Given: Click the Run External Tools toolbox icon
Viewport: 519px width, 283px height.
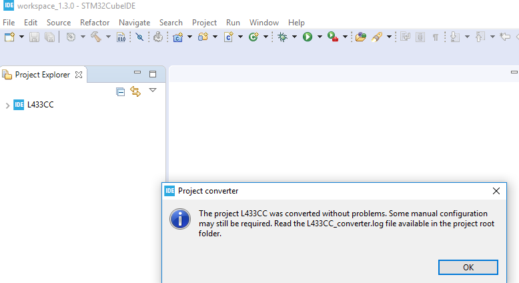Looking at the screenshot, I should pyautogui.click(x=333, y=37).
